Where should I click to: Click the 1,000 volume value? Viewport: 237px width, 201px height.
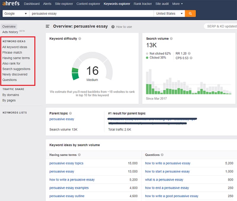[x=229, y=172]
